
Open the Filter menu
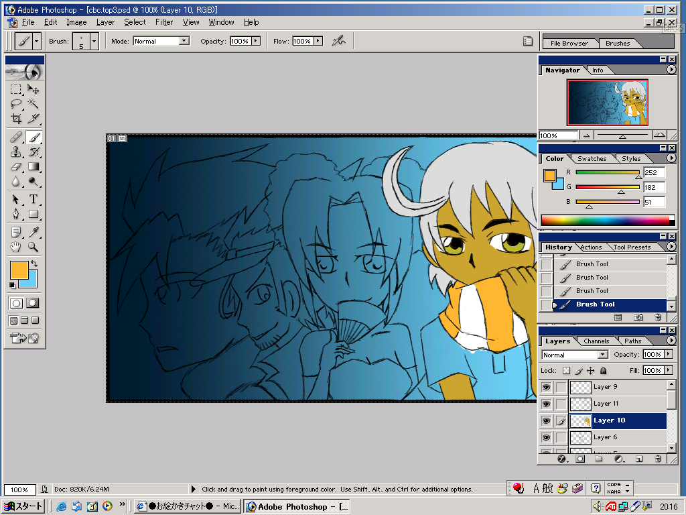pos(164,22)
